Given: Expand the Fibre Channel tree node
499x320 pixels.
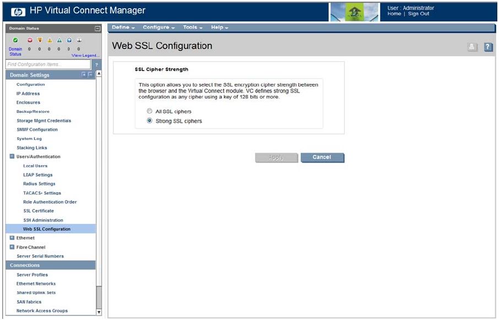Looking at the screenshot, I should coord(12,247).
